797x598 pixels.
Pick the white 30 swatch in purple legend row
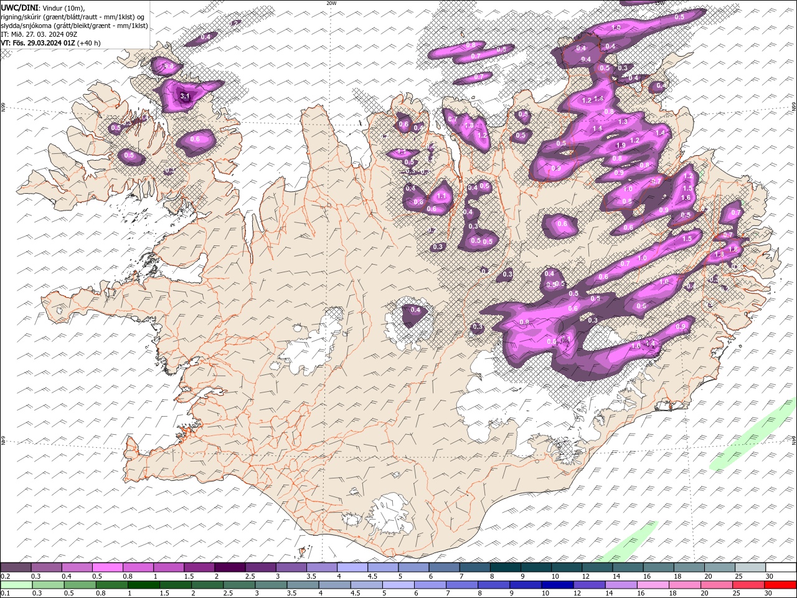[781, 567]
